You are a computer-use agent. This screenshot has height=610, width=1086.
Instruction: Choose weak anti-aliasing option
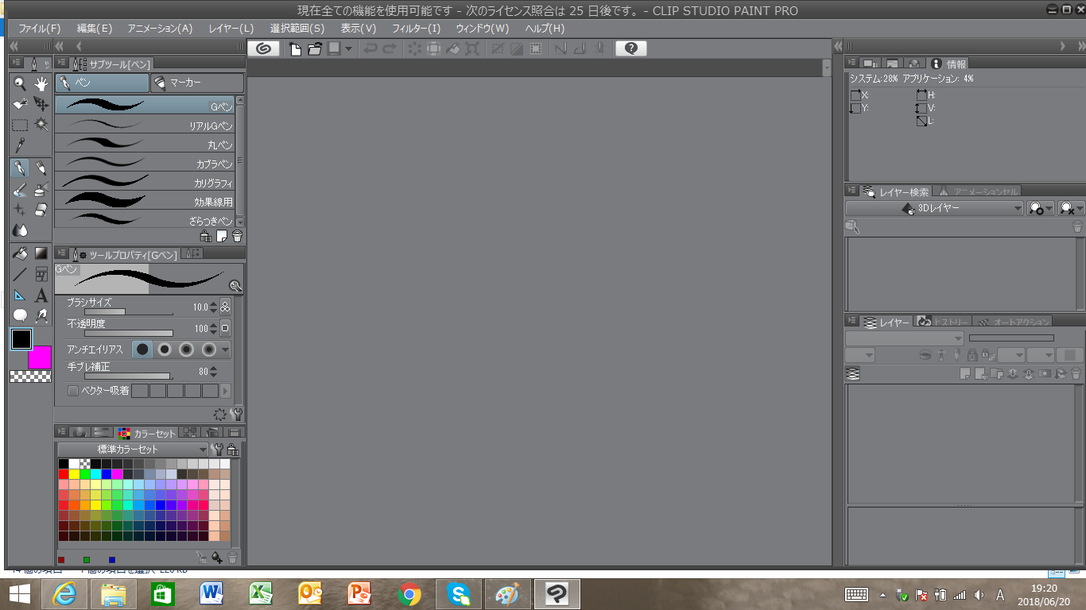tap(165, 349)
